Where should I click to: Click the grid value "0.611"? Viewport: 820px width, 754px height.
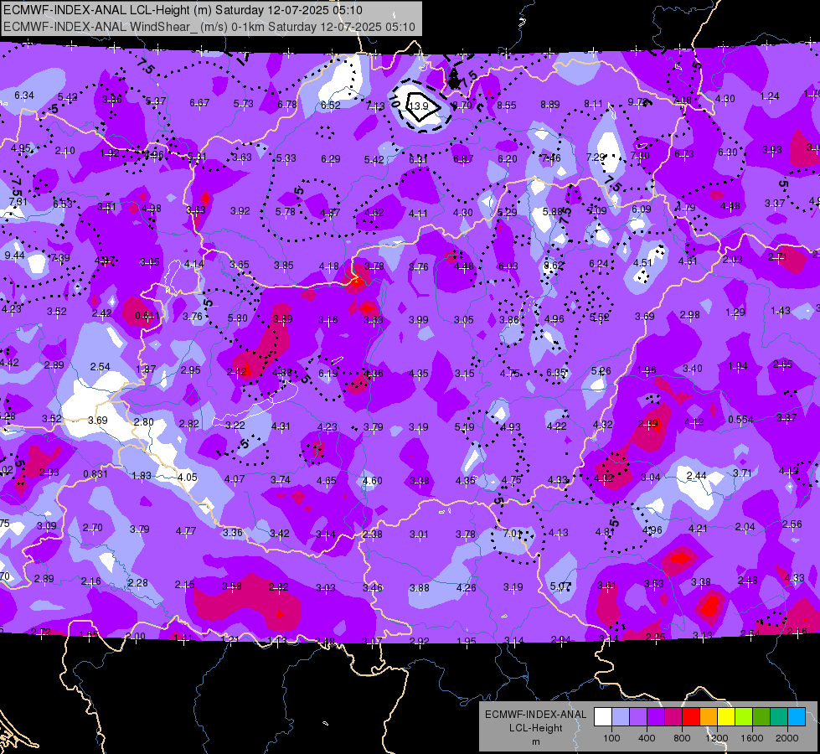(147, 316)
